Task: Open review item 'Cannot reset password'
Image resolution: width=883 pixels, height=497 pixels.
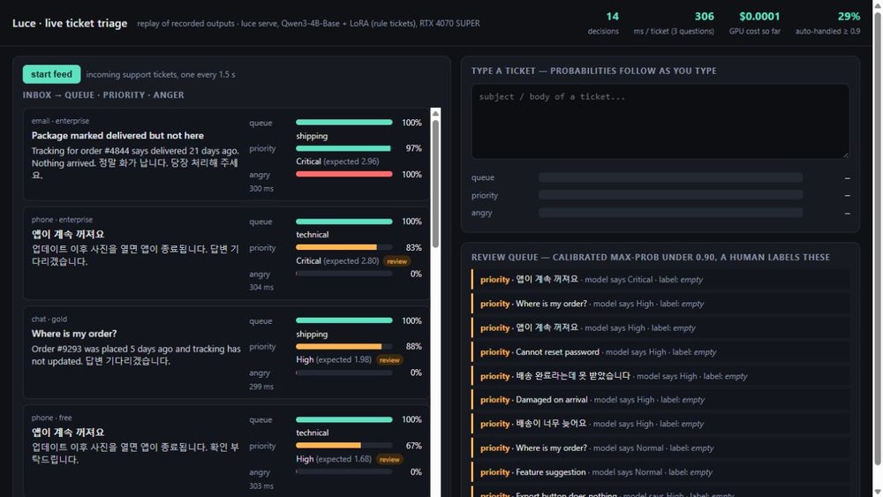Action: [660, 352]
